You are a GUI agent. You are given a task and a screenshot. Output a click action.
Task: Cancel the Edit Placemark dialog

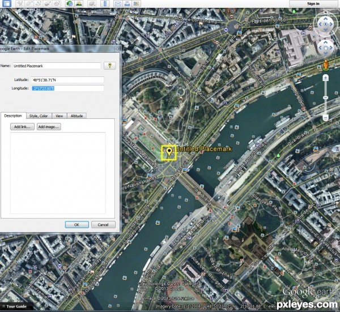103,225
